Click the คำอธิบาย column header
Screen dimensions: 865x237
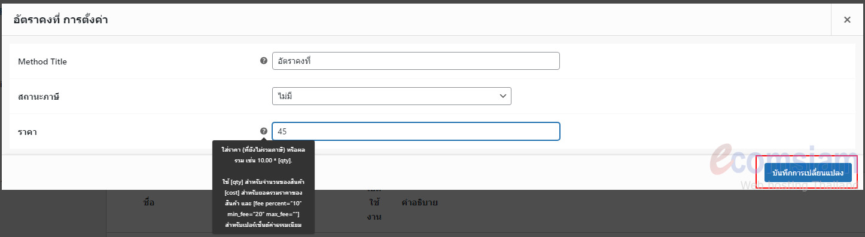420,202
